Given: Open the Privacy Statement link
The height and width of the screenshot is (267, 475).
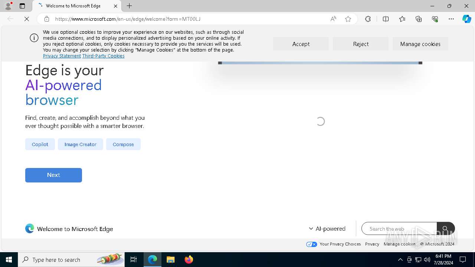Looking at the screenshot, I should click(x=62, y=56).
